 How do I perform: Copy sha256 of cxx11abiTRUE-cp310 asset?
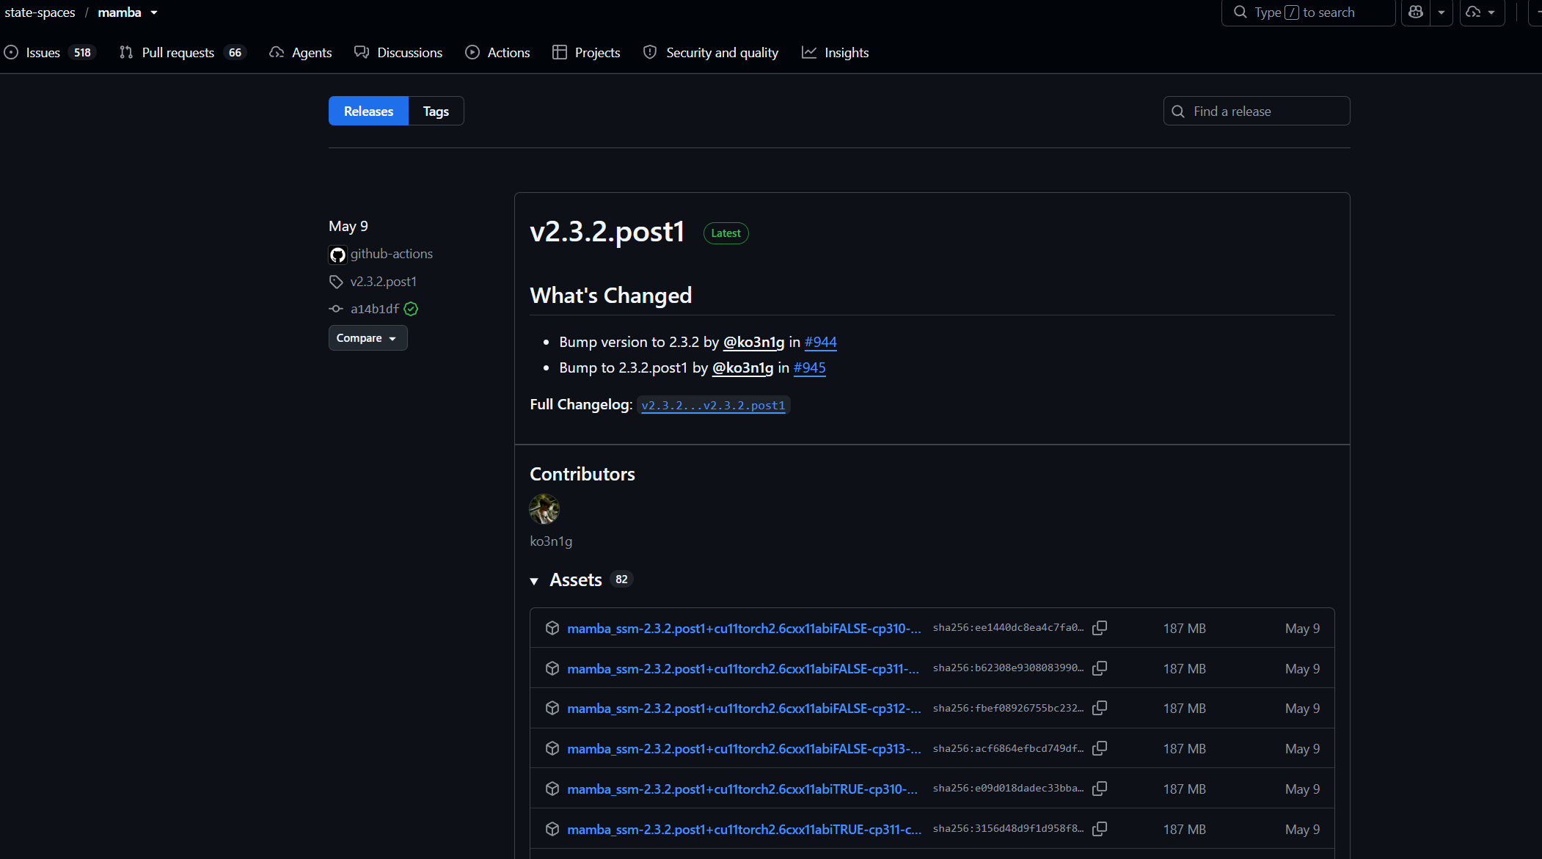[x=1100, y=789]
